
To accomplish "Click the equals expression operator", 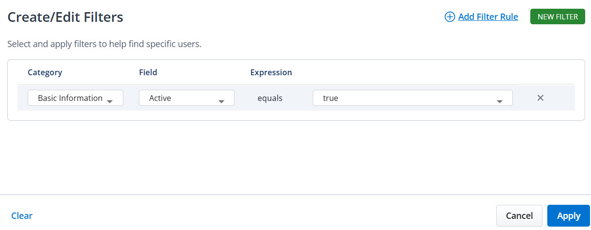I will 270,98.
